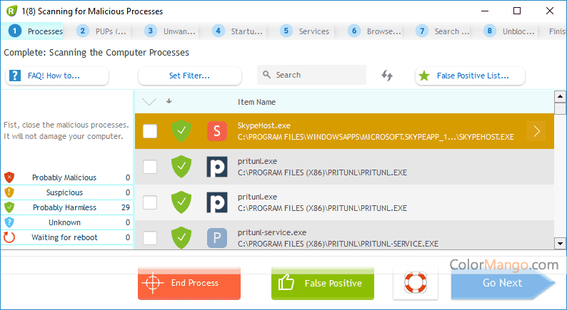Click the sort arrow in list header
Image resolution: width=567 pixels, height=310 pixels.
(x=169, y=101)
